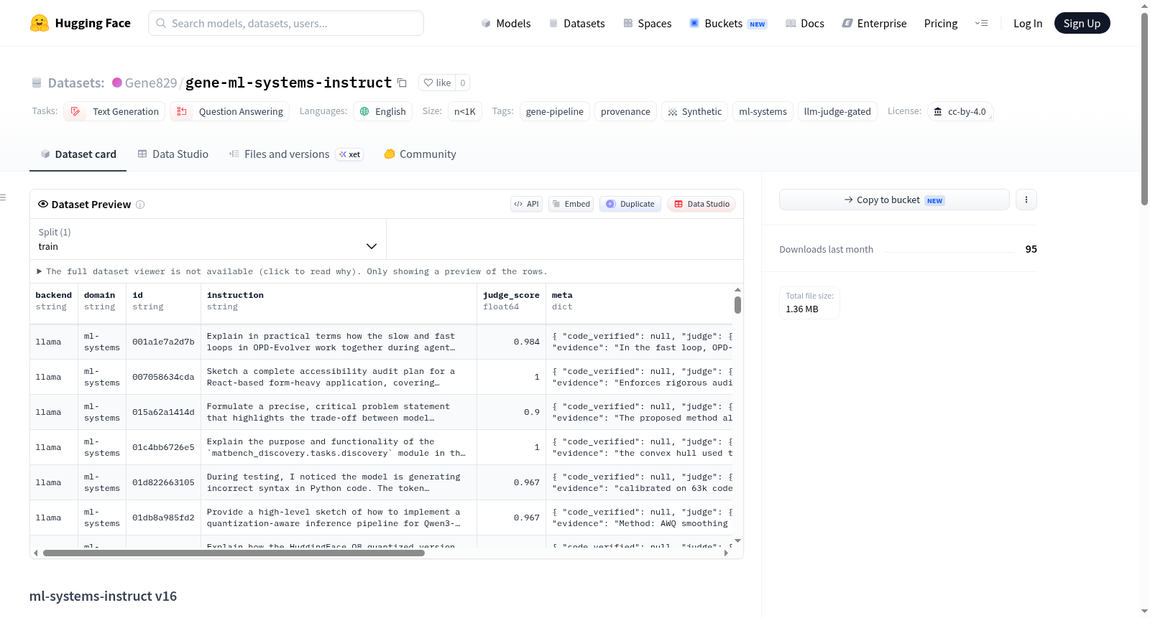Select the cell with id 01d822663105
1150x618 pixels.
point(163,482)
